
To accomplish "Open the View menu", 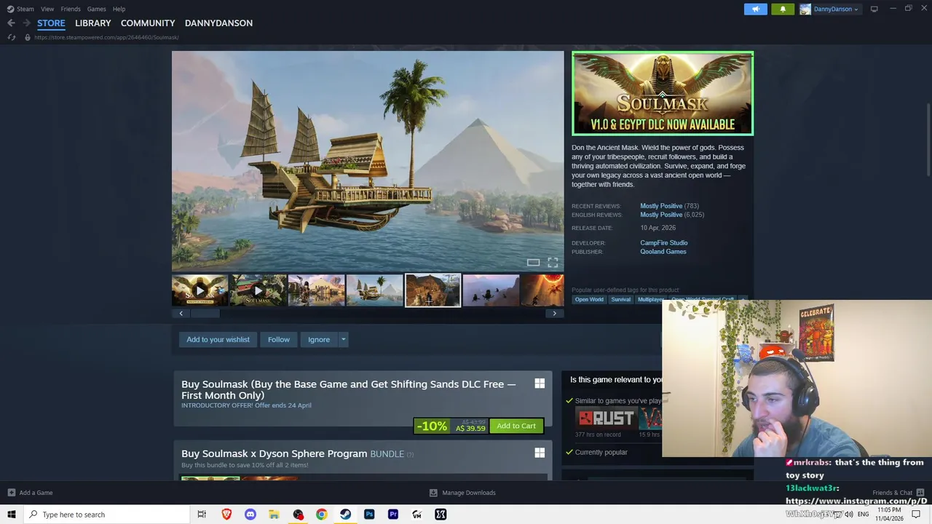I will (x=47, y=9).
